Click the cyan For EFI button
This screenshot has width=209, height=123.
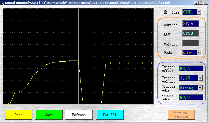pyautogui.click(x=110, y=115)
